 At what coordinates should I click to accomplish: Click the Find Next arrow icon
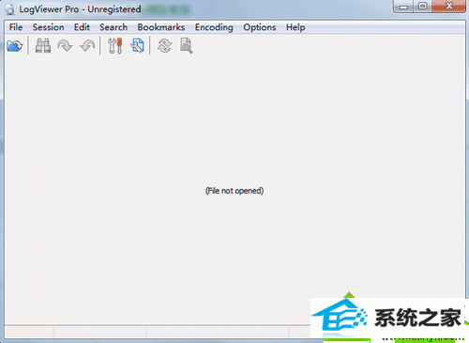click(65, 46)
